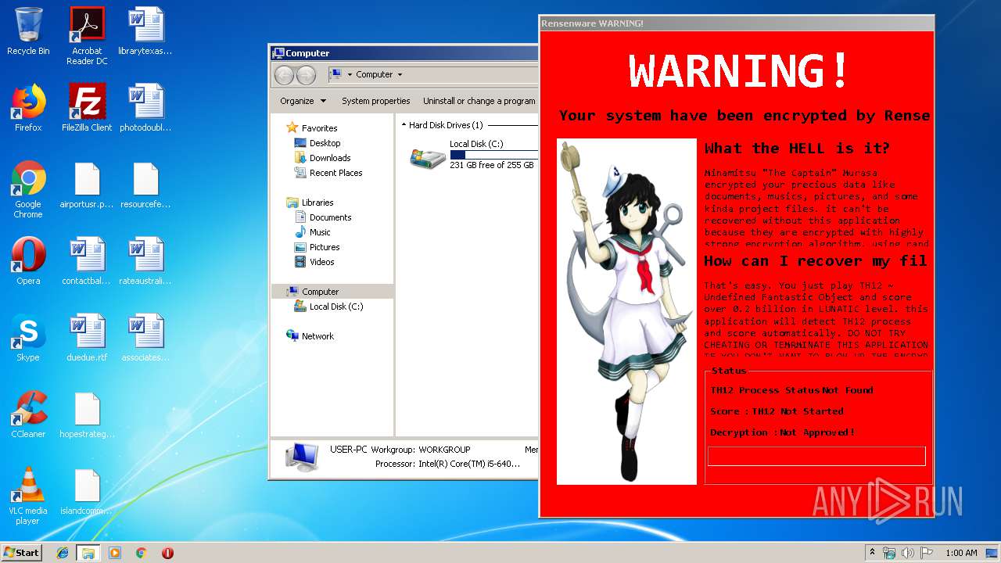Image resolution: width=1001 pixels, height=563 pixels.
Task: Select Libraries in the navigation pane
Action: (310, 203)
